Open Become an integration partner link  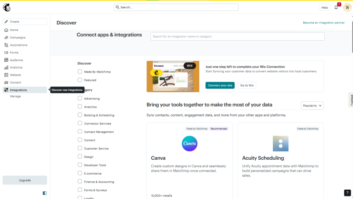coord(324,23)
